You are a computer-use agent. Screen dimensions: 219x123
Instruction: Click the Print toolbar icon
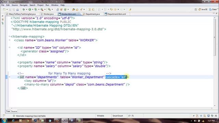[x=17, y=10]
